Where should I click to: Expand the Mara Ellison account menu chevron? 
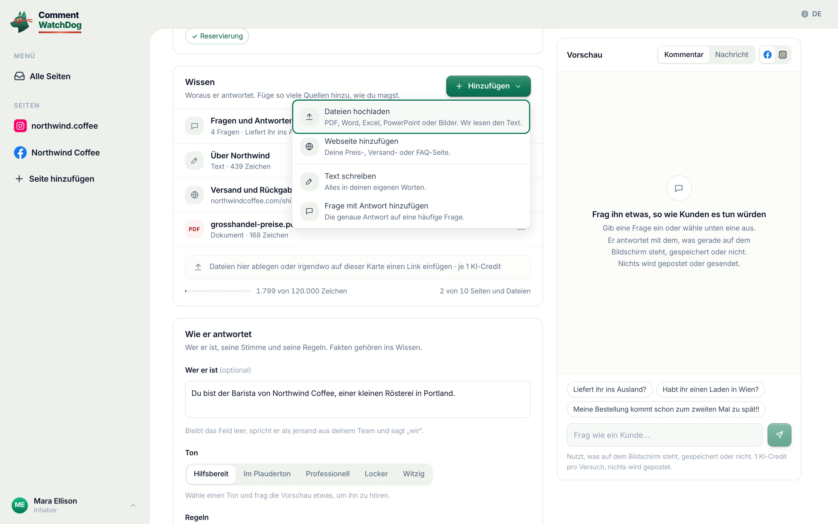tap(133, 505)
